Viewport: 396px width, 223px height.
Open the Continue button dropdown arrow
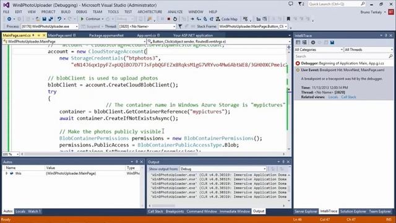[103, 19]
